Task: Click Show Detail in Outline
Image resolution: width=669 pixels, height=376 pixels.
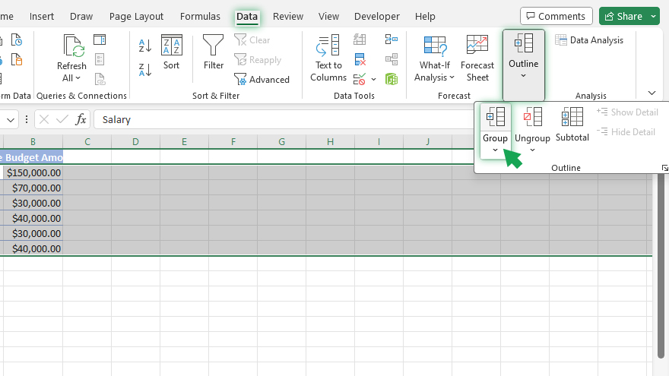Action: [x=627, y=112]
